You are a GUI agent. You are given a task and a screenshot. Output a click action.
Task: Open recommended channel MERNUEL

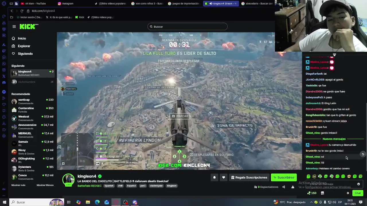[32, 135]
